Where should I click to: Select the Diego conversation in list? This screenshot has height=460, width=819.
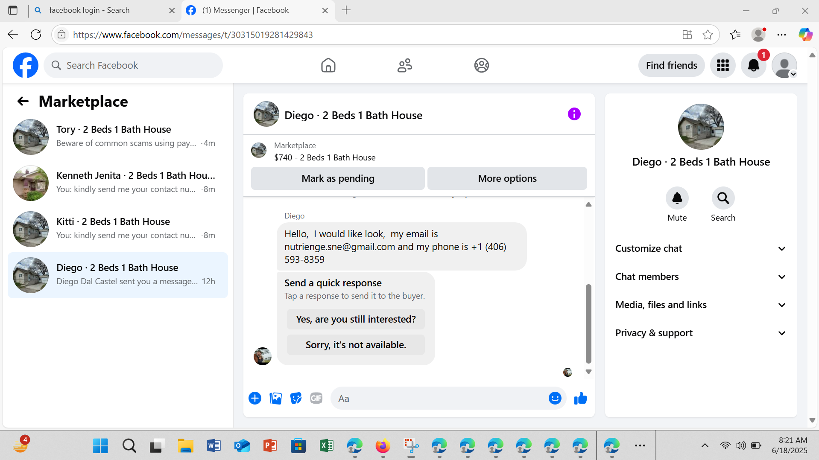pyautogui.click(x=118, y=275)
